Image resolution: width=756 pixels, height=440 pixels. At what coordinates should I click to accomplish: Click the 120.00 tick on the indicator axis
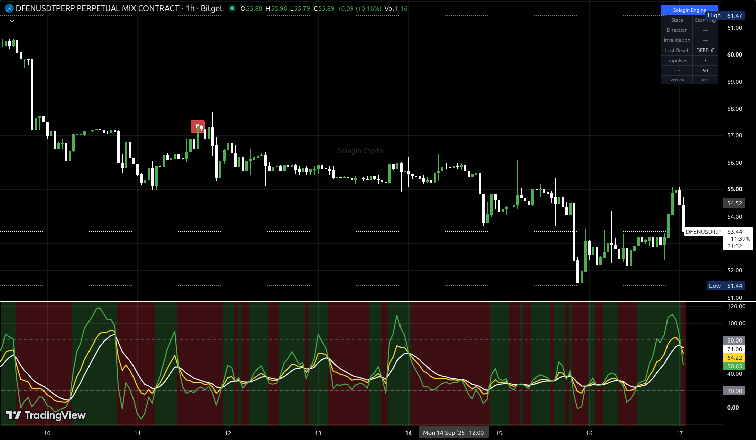point(736,306)
